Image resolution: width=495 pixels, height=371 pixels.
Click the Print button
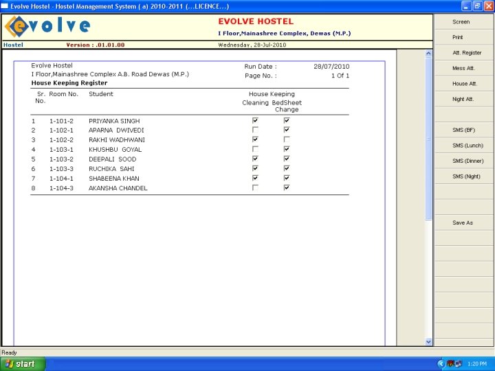click(x=464, y=37)
